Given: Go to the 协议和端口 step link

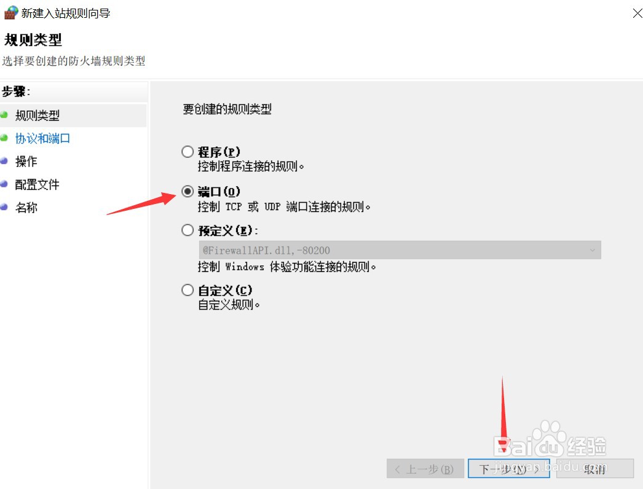Looking at the screenshot, I should 42,138.
